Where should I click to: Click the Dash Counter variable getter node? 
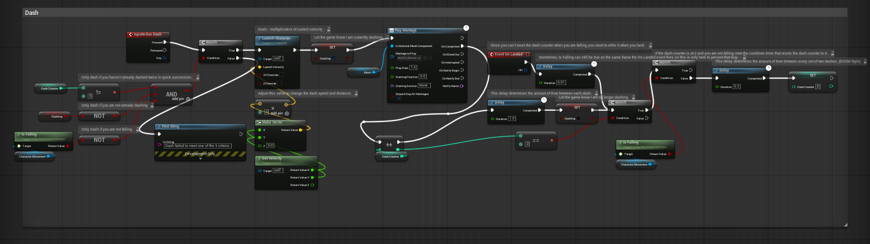(x=50, y=88)
